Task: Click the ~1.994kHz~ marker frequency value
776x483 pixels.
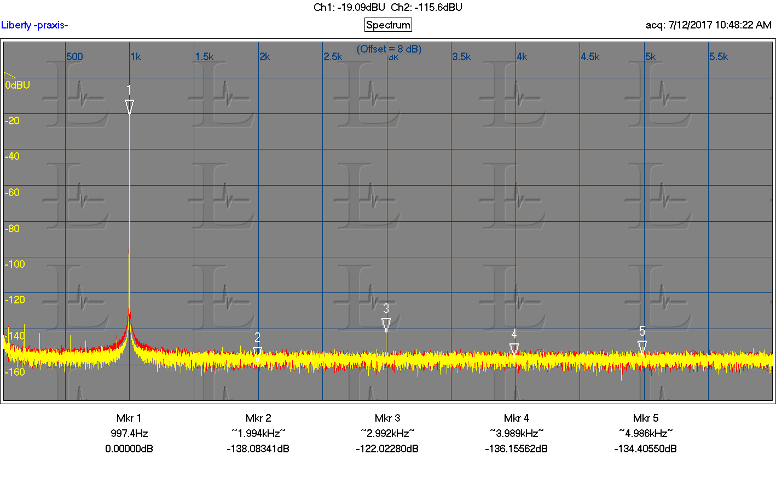Action: [x=258, y=433]
